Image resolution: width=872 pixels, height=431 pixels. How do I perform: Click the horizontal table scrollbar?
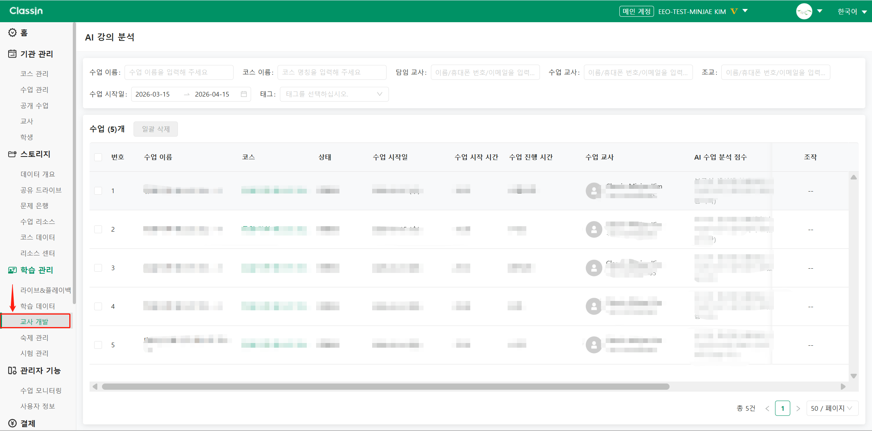(x=385, y=387)
